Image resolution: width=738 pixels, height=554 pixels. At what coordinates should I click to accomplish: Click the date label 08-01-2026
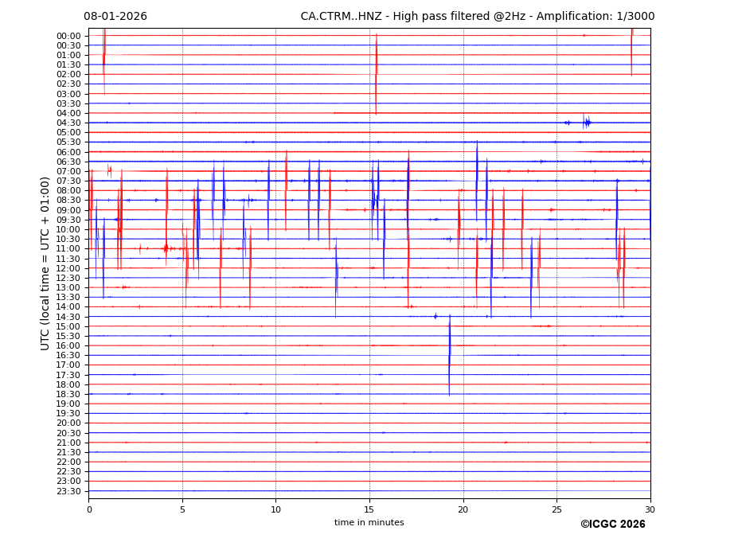click(x=115, y=17)
